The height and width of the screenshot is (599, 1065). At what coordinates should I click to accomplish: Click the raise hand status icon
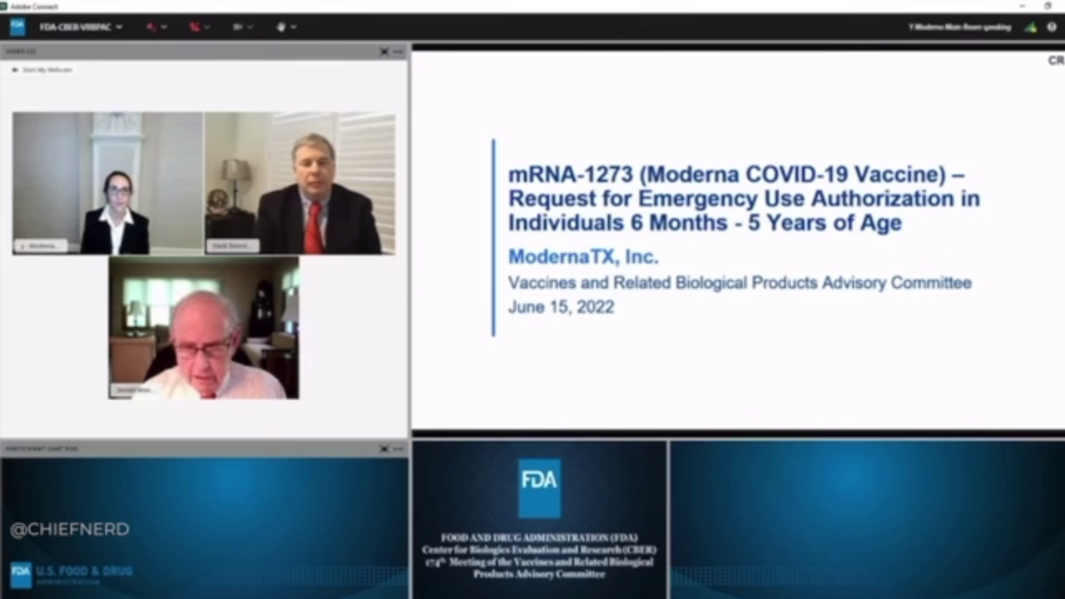(280, 27)
